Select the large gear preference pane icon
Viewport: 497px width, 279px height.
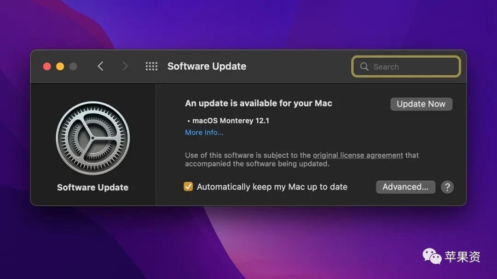tap(92, 138)
